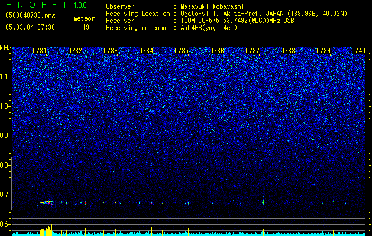The image size is (372, 236).
Task: Click the 0.8 kHz axis label
Action: 5,165
